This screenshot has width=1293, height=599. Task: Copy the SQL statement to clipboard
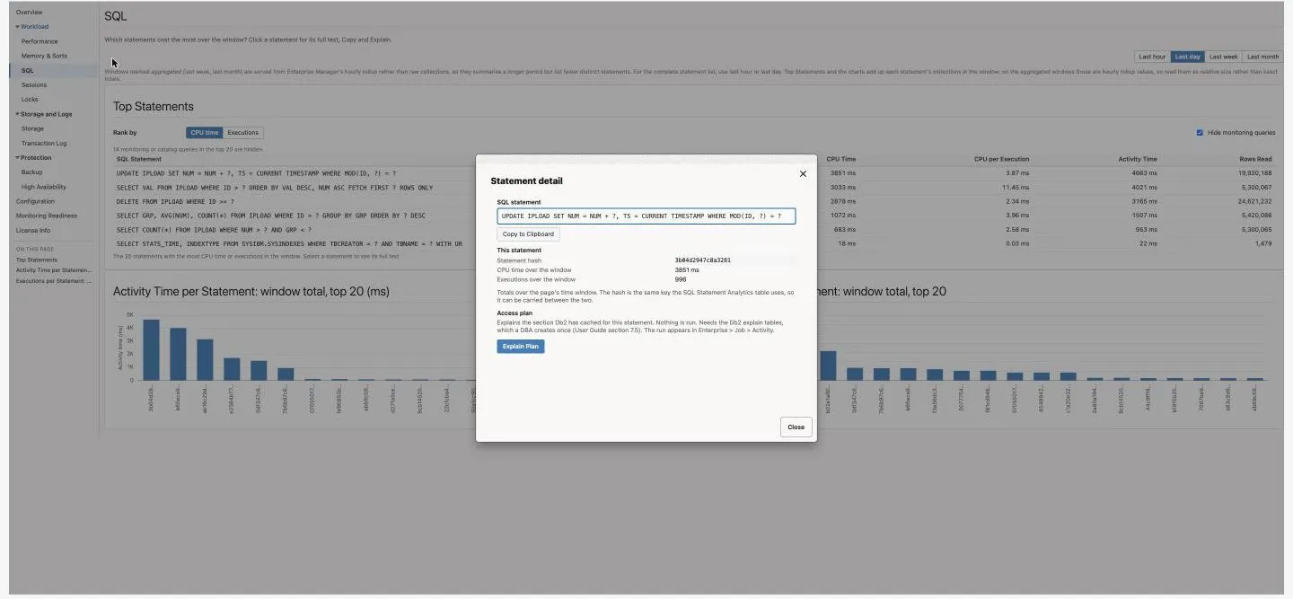tap(528, 234)
